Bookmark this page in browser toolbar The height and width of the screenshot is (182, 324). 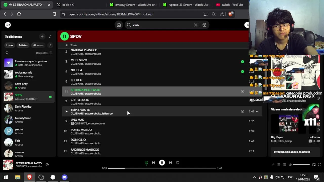(x=54, y=14)
